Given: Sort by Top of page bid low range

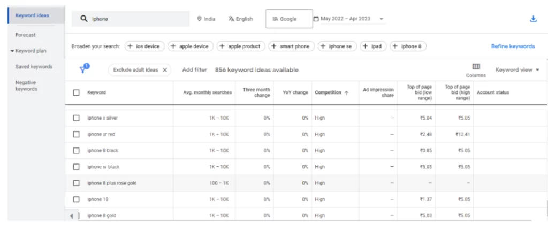Looking at the screenshot, I should coord(419,92).
